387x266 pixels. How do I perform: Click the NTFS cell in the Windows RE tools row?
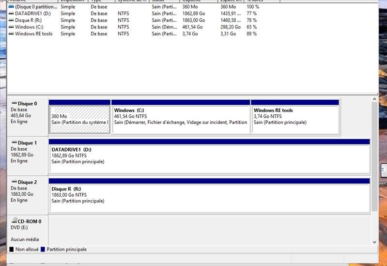[124, 33]
